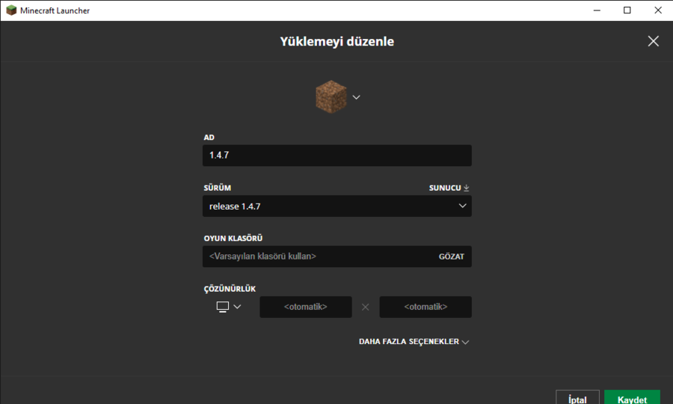
Task: Click the dirt block installation icon
Action: click(x=331, y=97)
